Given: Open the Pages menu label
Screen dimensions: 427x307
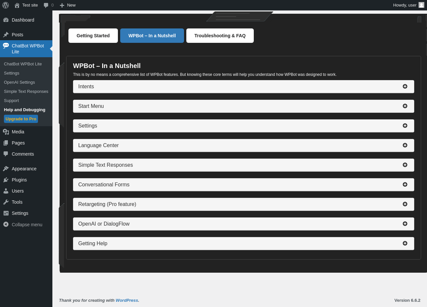Looking at the screenshot, I should [18, 143].
